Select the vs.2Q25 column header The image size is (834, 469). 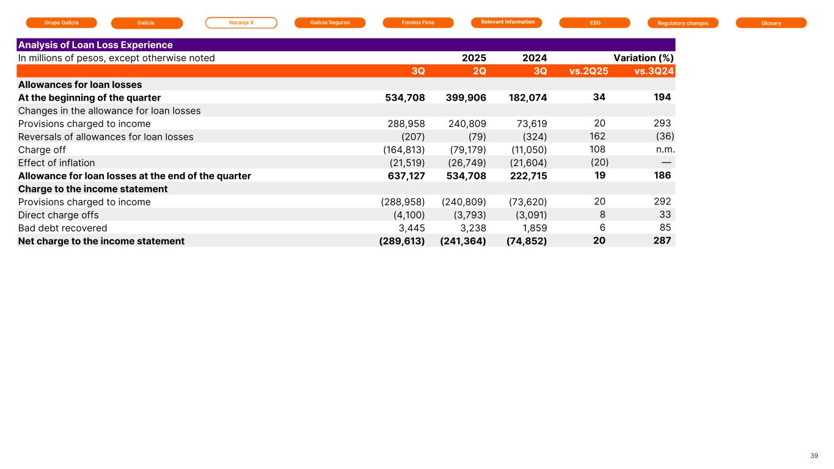click(x=588, y=71)
